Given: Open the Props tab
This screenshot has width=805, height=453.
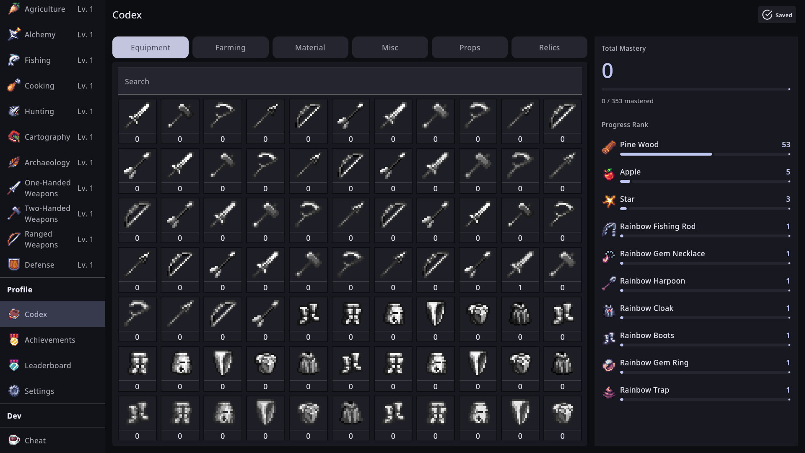Looking at the screenshot, I should [x=469, y=47].
